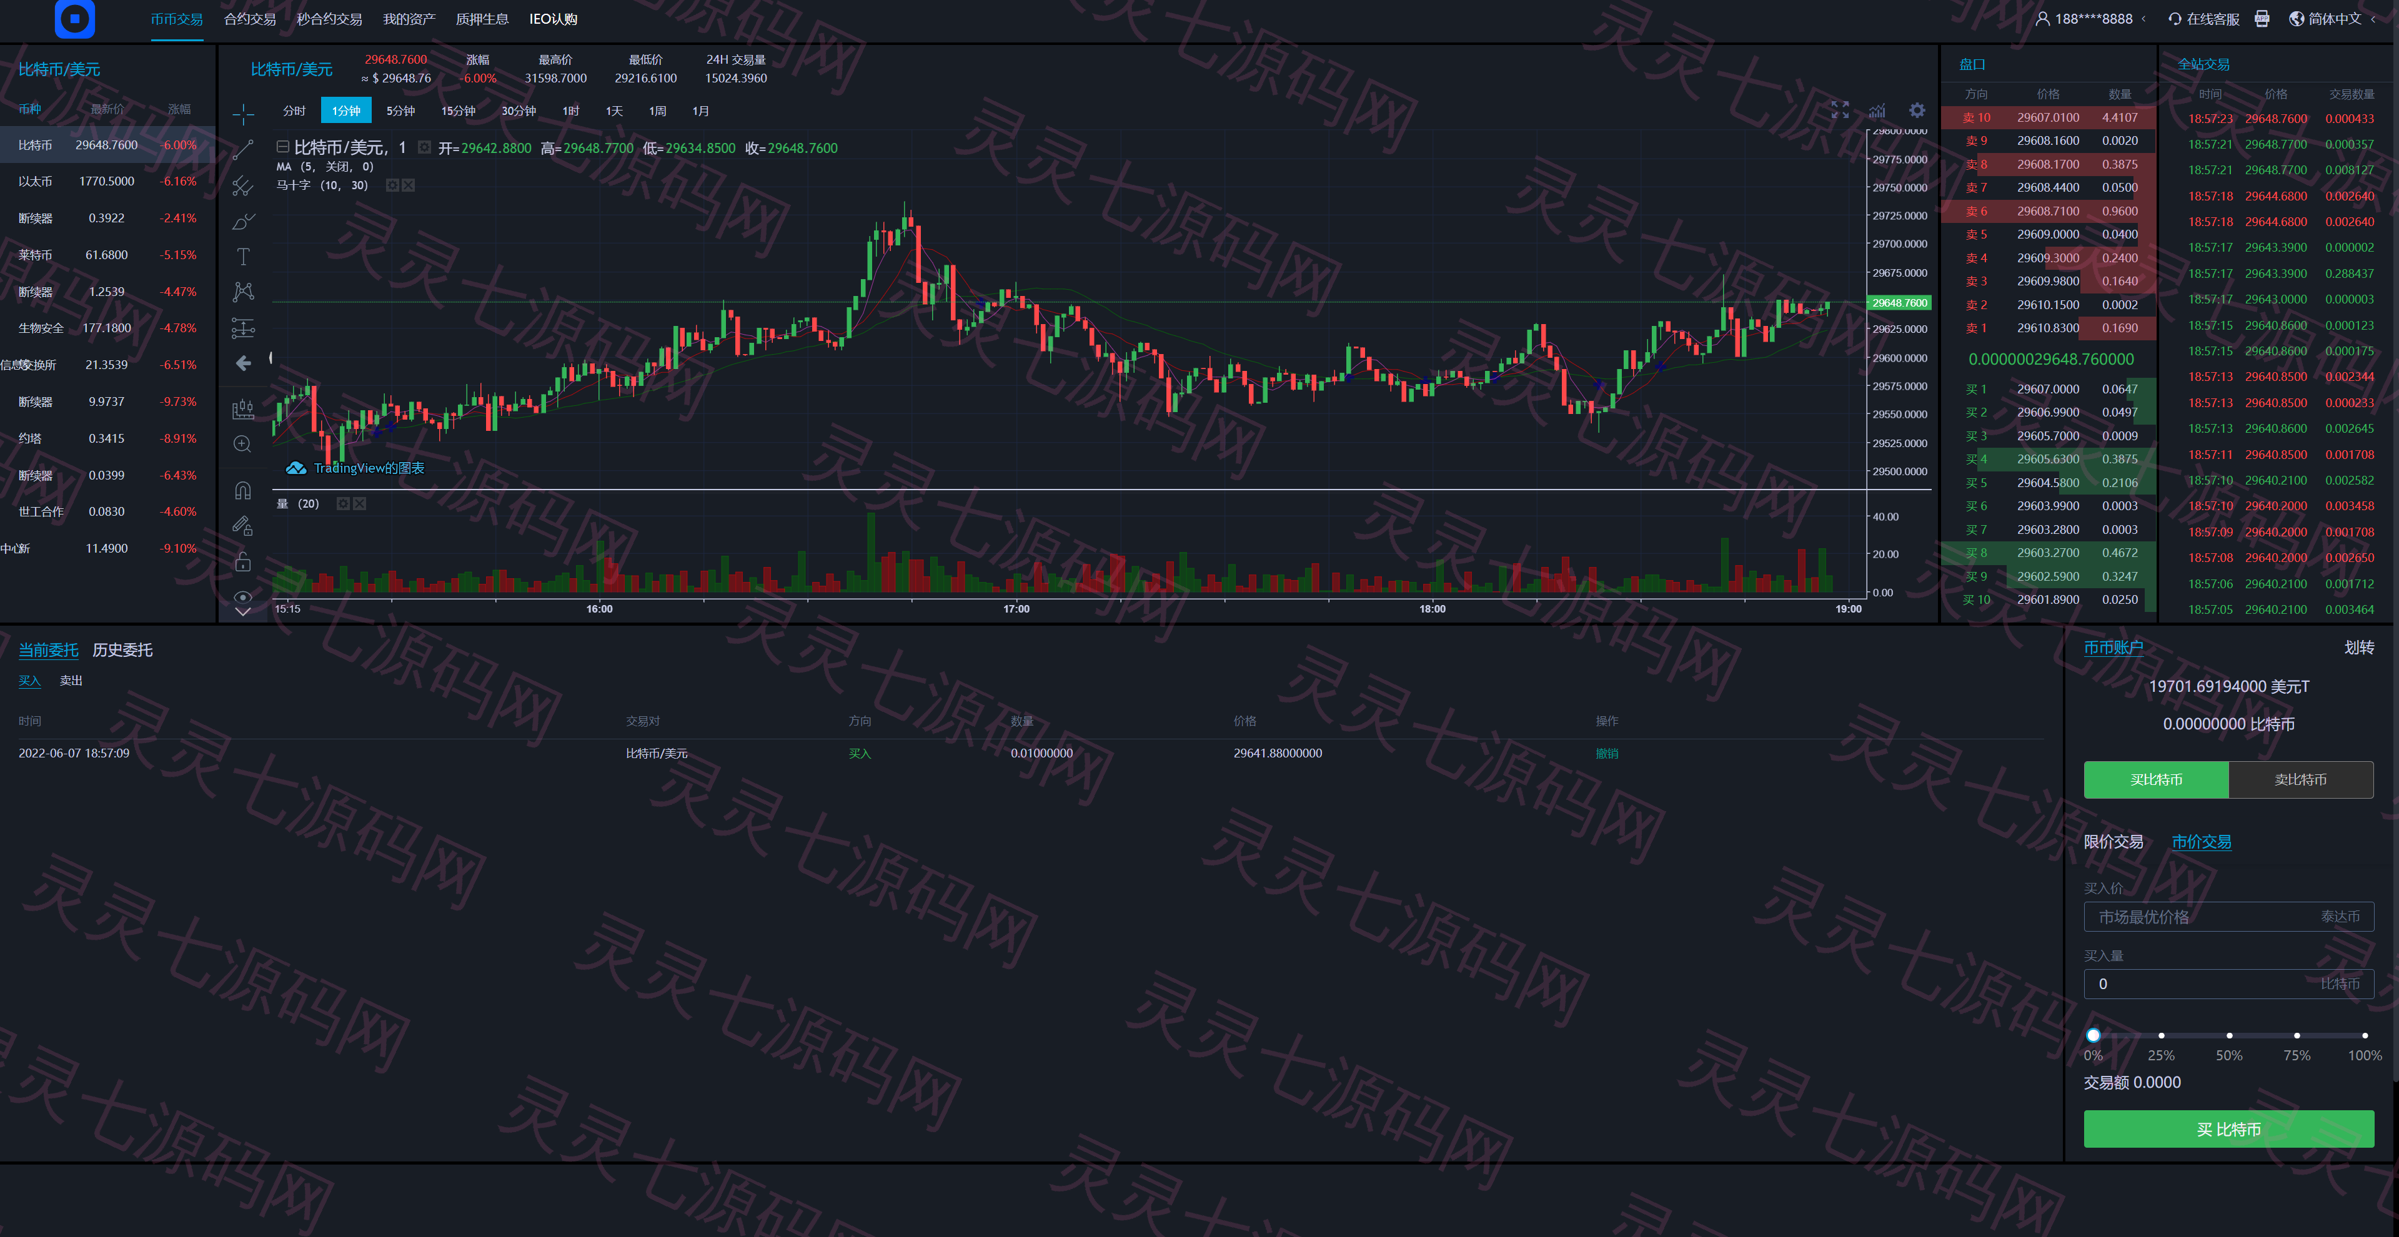Open 我的资产 my assets menu
The height and width of the screenshot is (1237, 2399).
(409, 19)
